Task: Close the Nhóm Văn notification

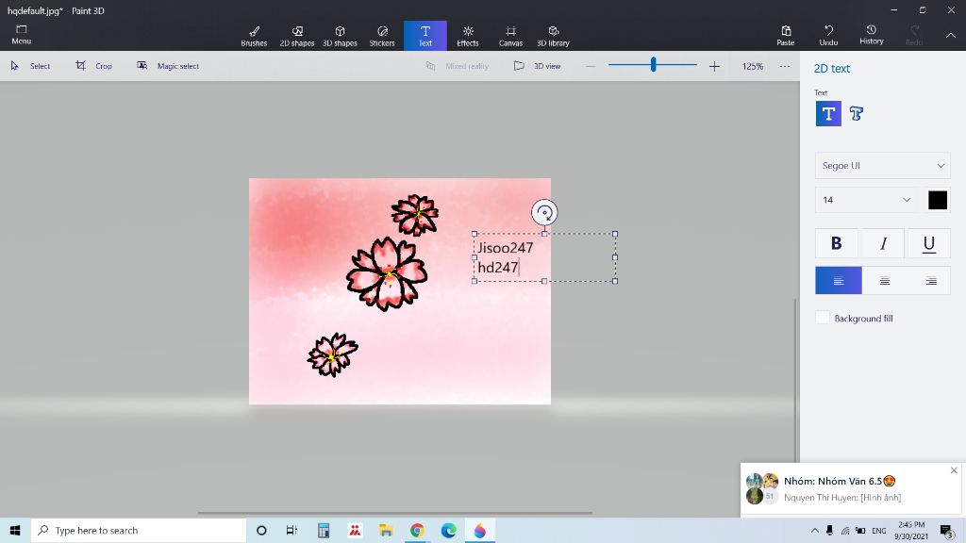Action: [x=954, y=470]
